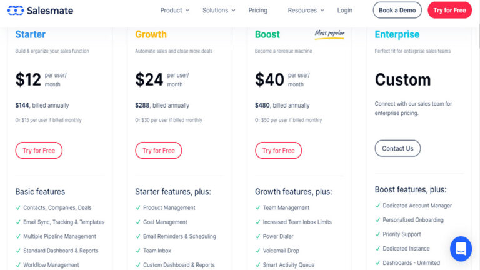Open the Pricing page
The width and height of the screenshot is (480, 270).
(x=257, y=10)
